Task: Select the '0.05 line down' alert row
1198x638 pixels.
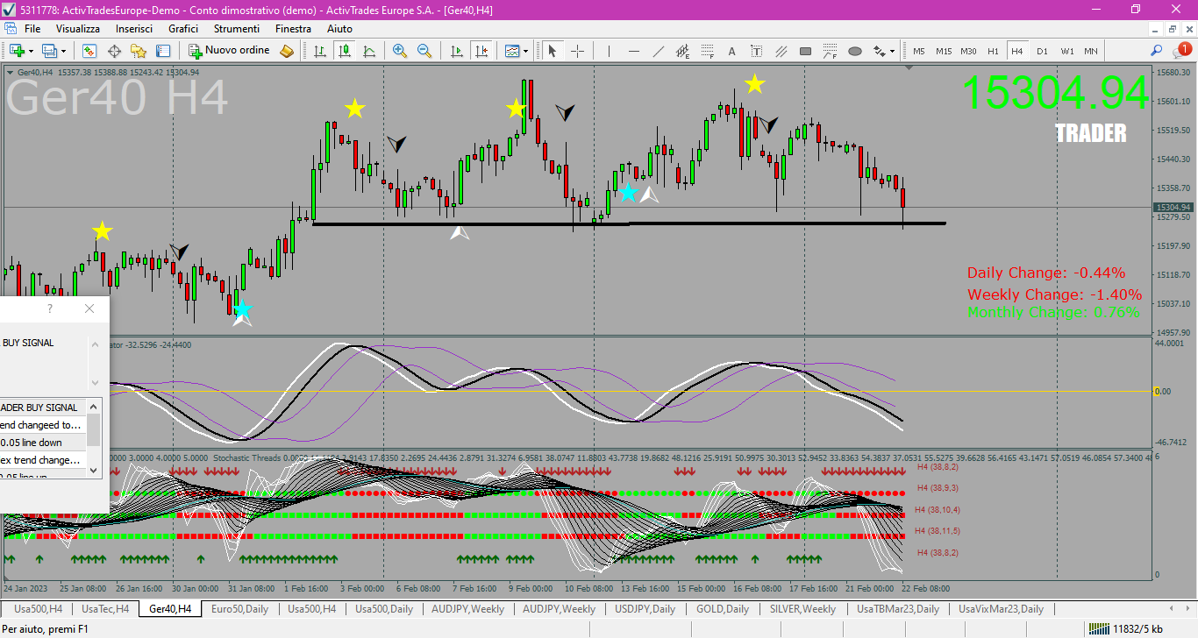Action: [43, 443]
